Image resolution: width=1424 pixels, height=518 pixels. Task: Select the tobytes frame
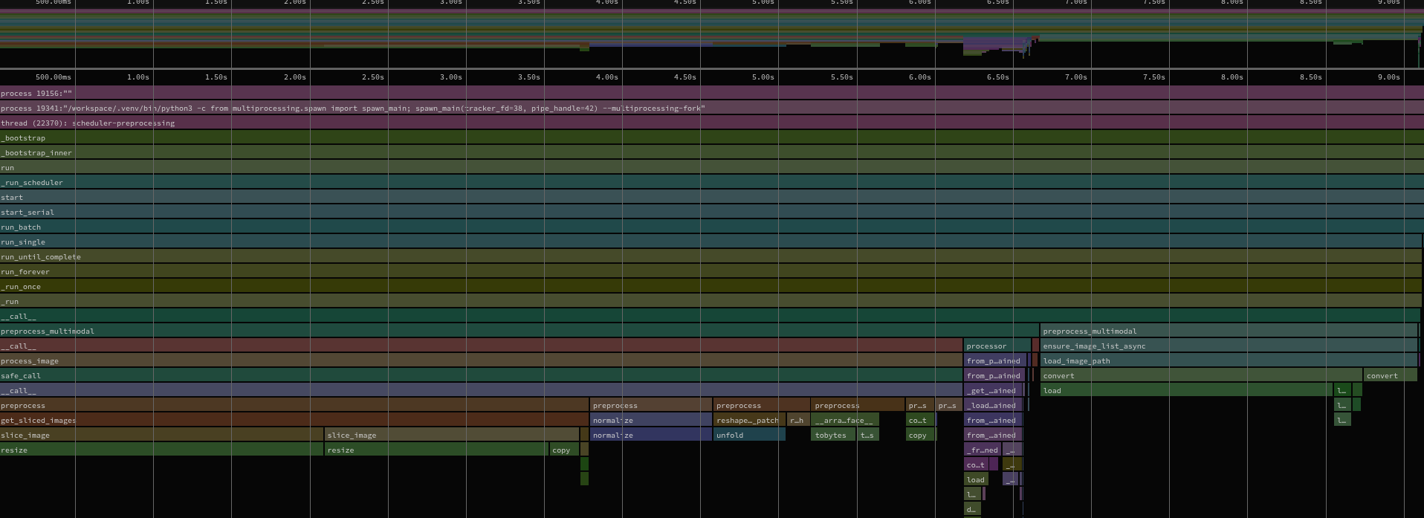834,435
